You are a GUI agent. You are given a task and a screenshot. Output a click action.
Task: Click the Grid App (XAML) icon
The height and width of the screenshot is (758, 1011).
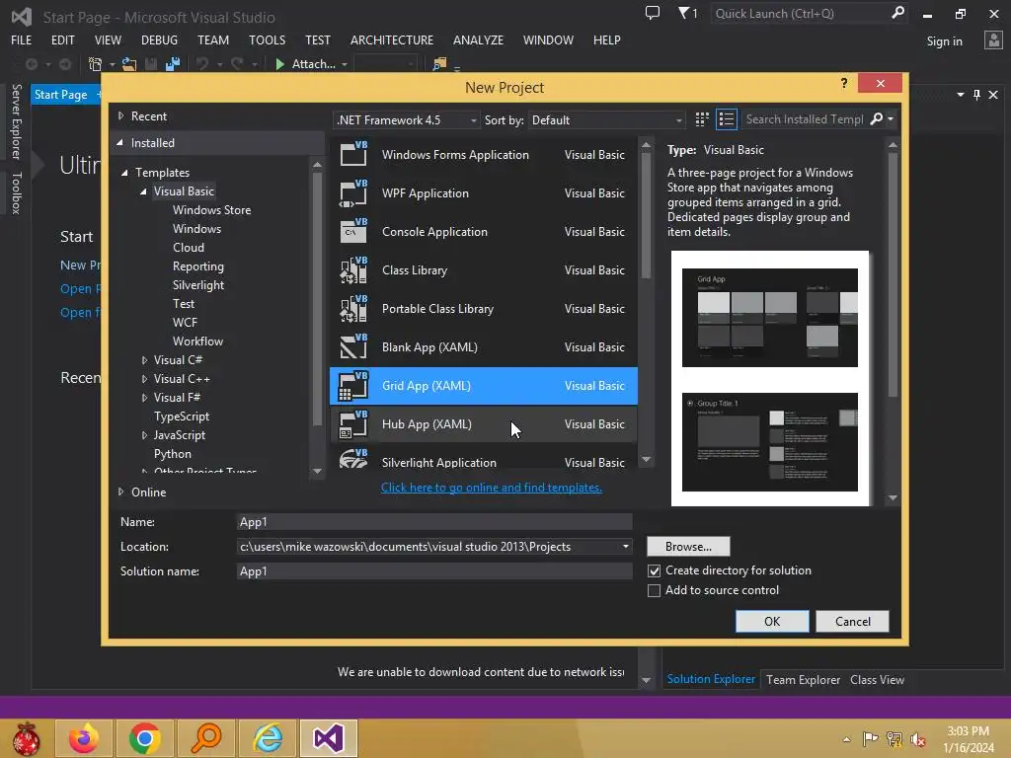click(x=353, y=386)
